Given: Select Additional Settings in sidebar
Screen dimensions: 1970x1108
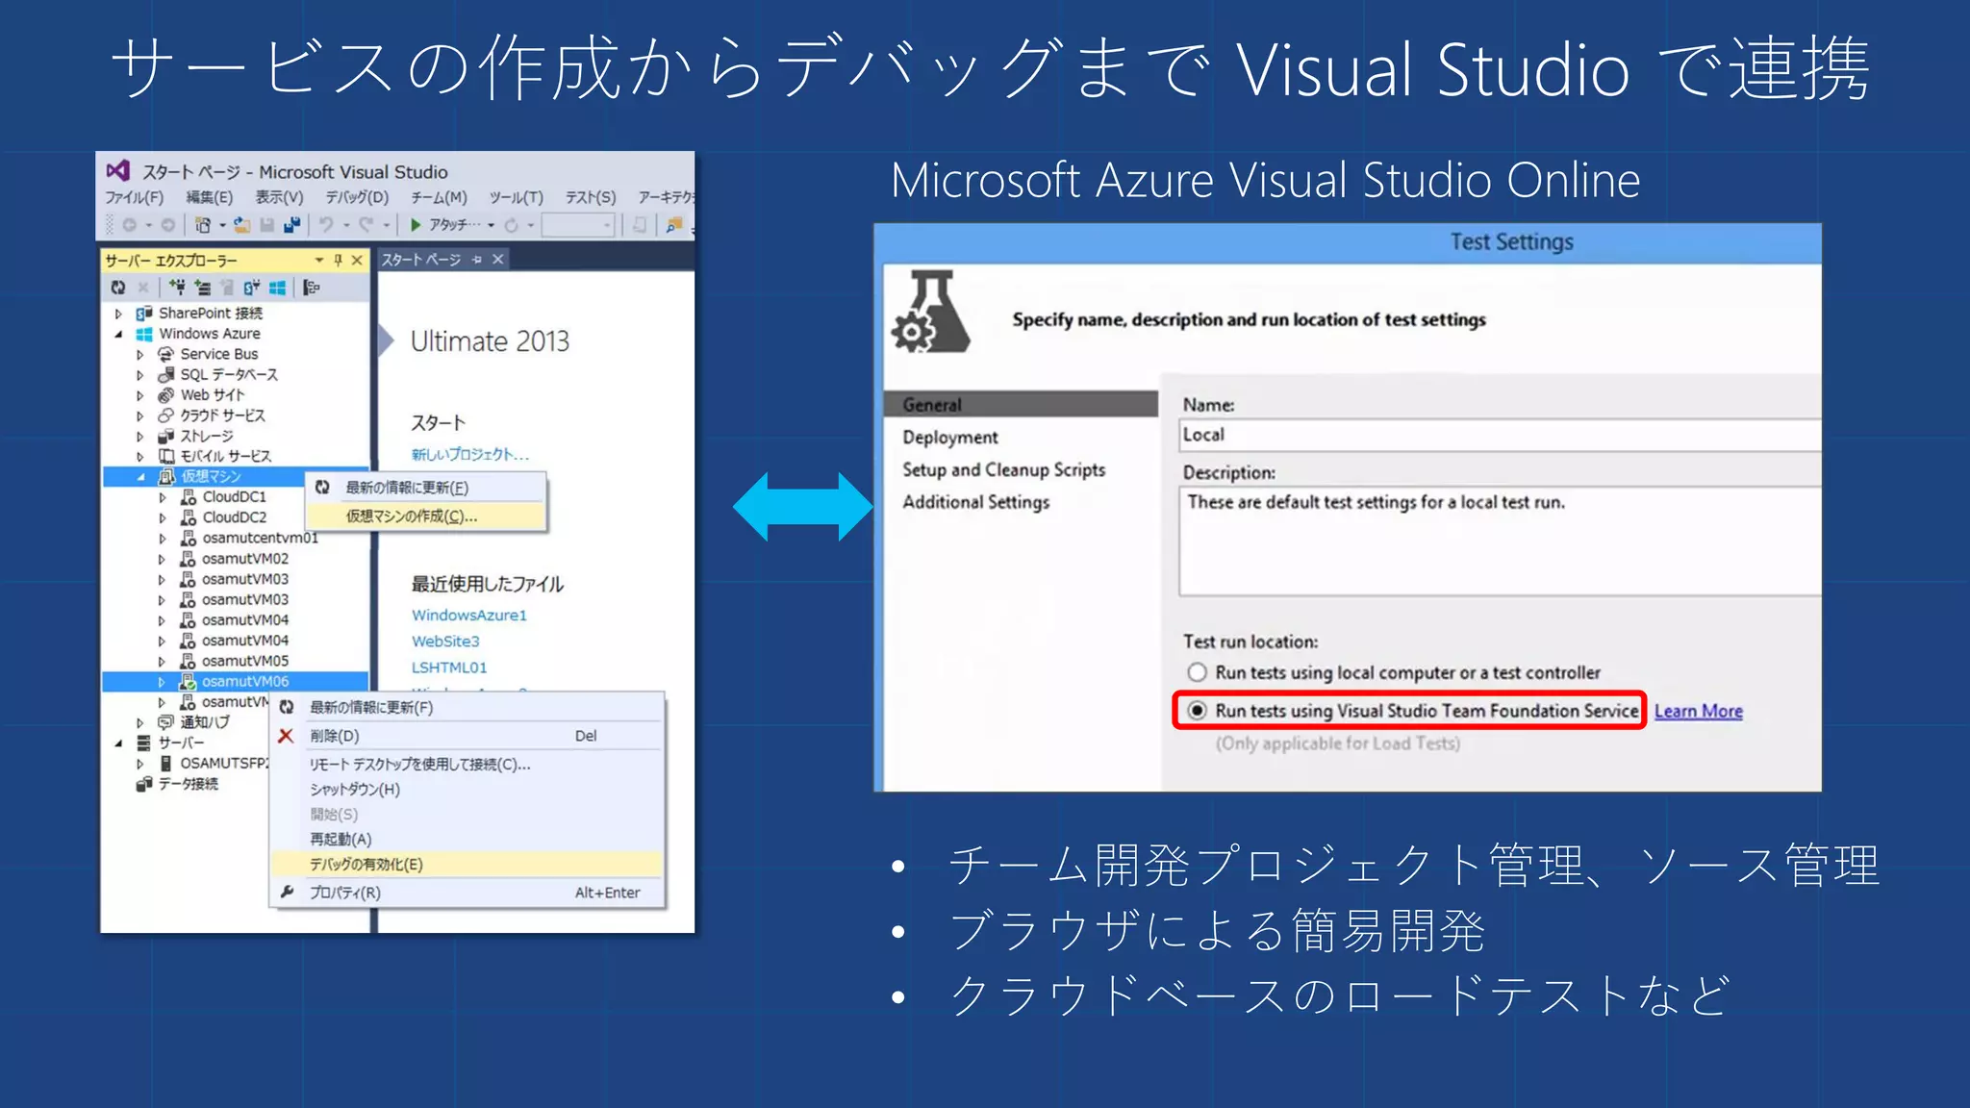Looking at the screenshot, I should [x=976, y=502].
